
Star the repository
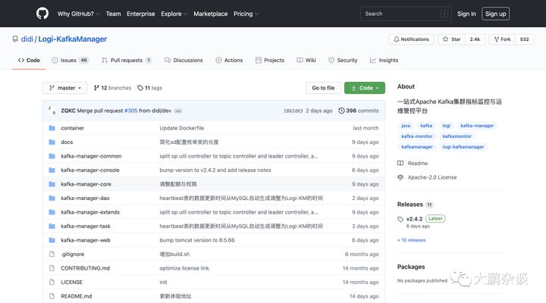[452, 39]
